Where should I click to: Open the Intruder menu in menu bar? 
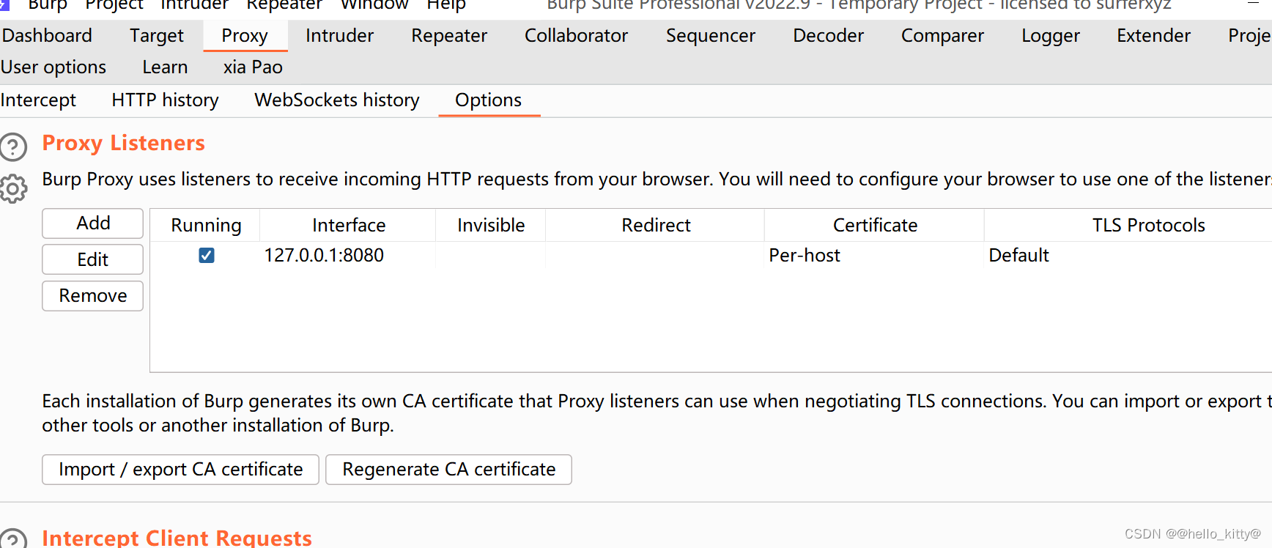coord(194,5)
